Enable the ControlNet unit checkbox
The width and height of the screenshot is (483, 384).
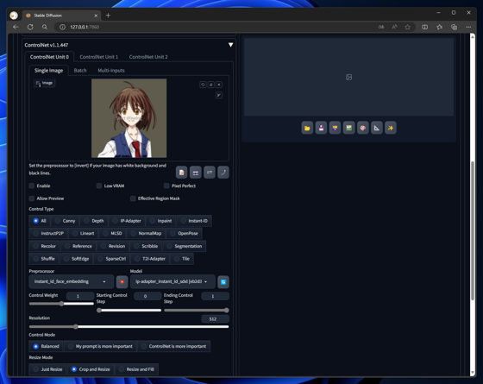pyautogui.click(x=32, y=186)
